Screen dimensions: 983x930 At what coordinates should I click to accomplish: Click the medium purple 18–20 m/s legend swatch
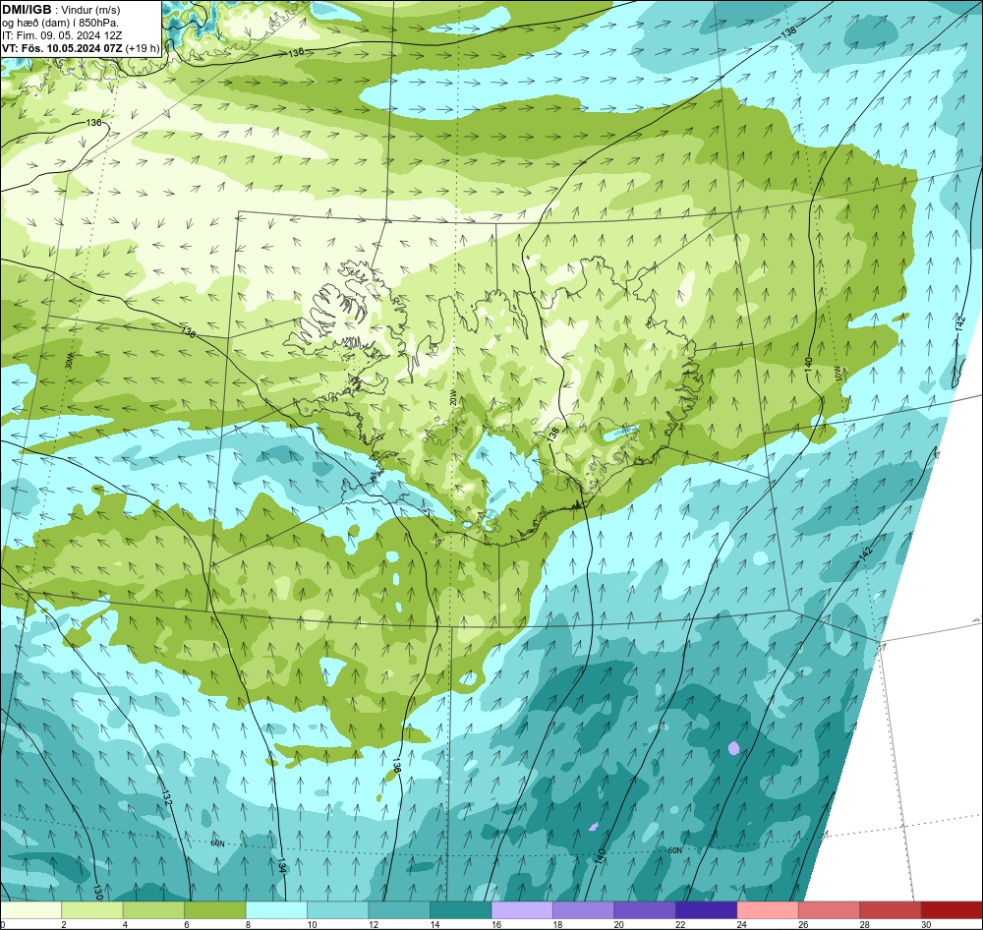click(x=584, y=910)
